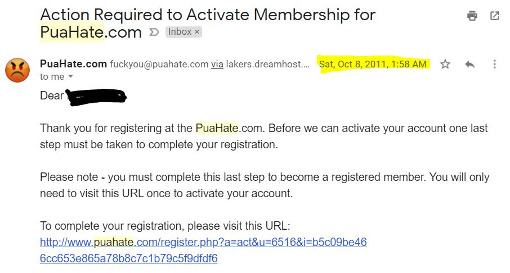The image size is (510, 273).
Task: Click the Sat, Oct 8, 2011 timestamp
Action: [x=373, y=64]
